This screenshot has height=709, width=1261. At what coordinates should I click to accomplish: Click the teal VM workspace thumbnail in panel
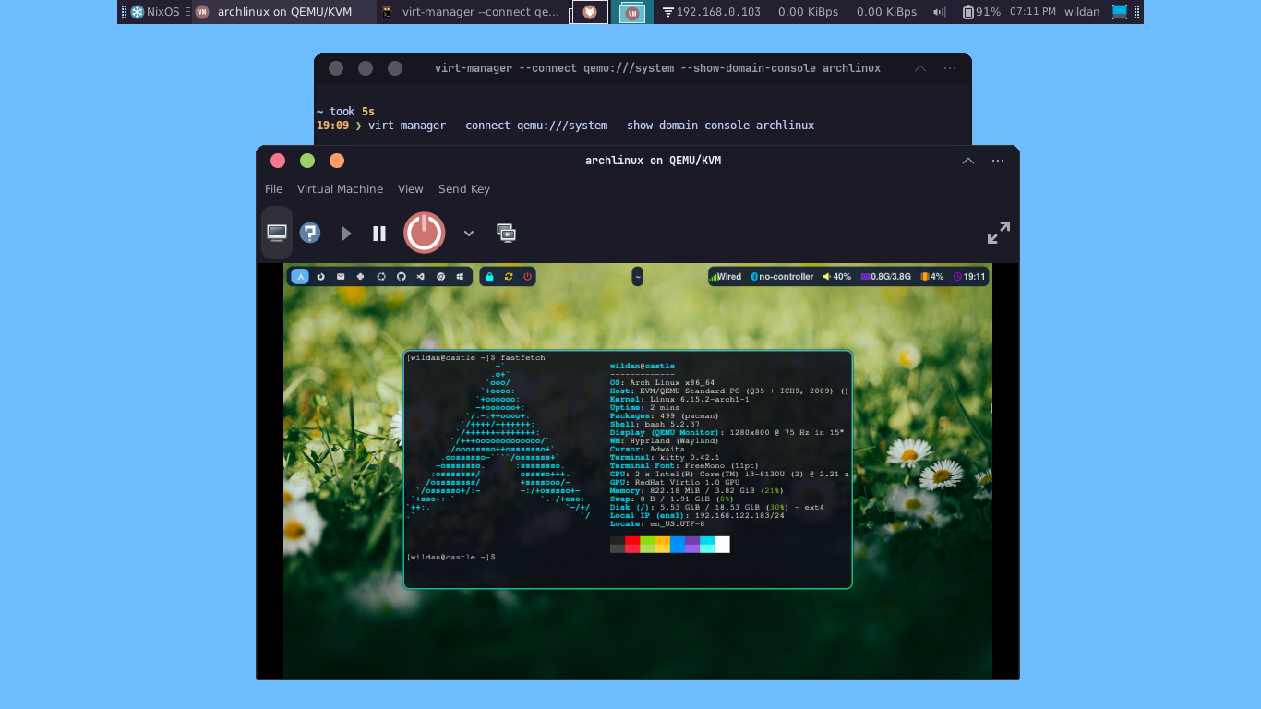click(632, 12)
